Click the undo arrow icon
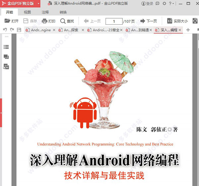 [5, 30]
